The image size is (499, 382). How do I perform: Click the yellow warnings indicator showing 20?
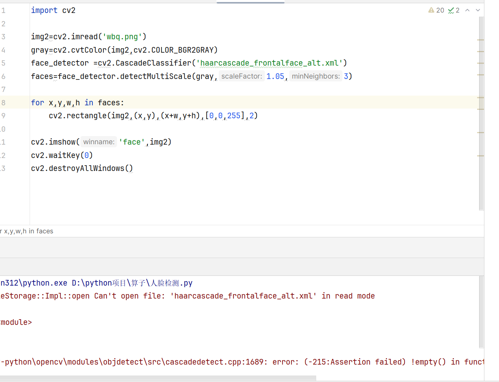point(436,11)
